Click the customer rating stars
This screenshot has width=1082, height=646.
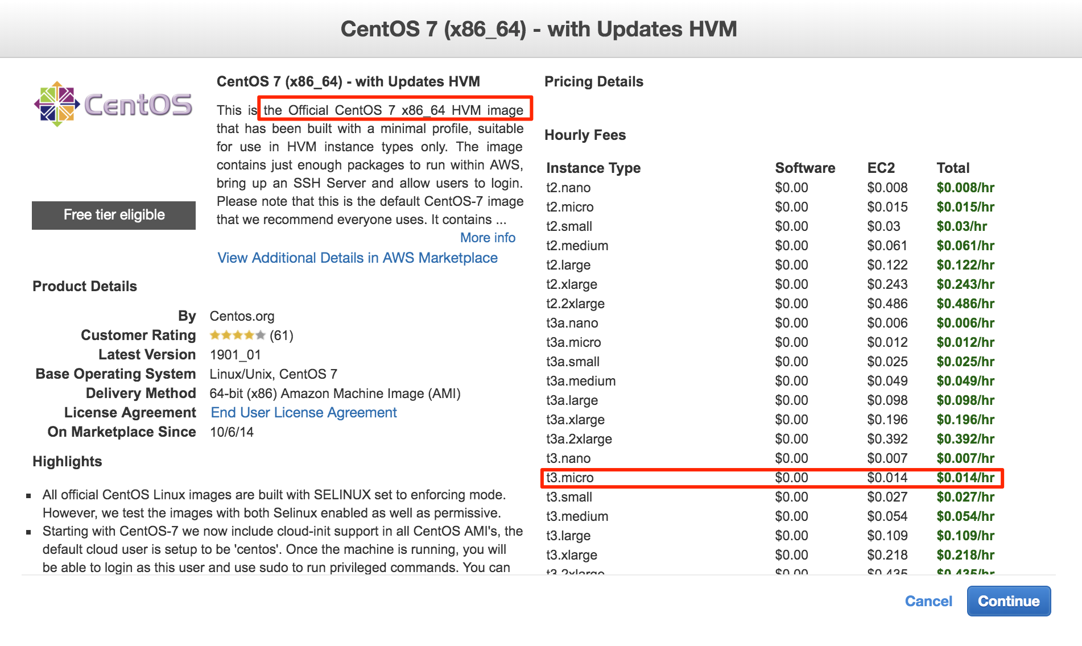237,336
